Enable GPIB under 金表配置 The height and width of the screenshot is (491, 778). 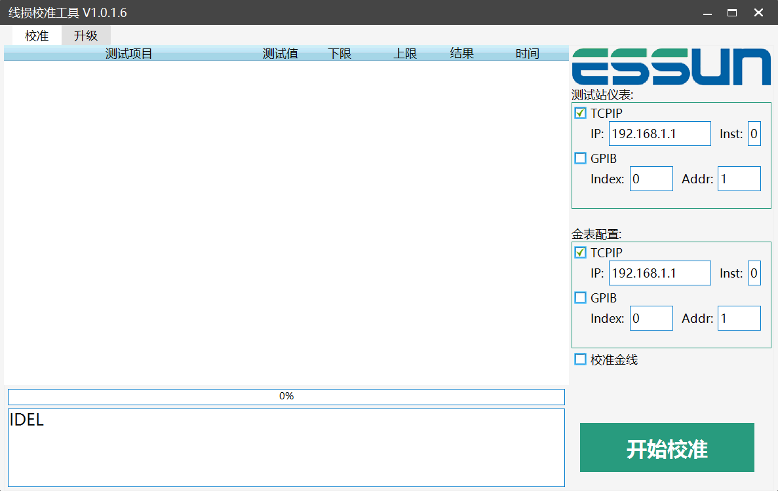click(x=581, y=298)
